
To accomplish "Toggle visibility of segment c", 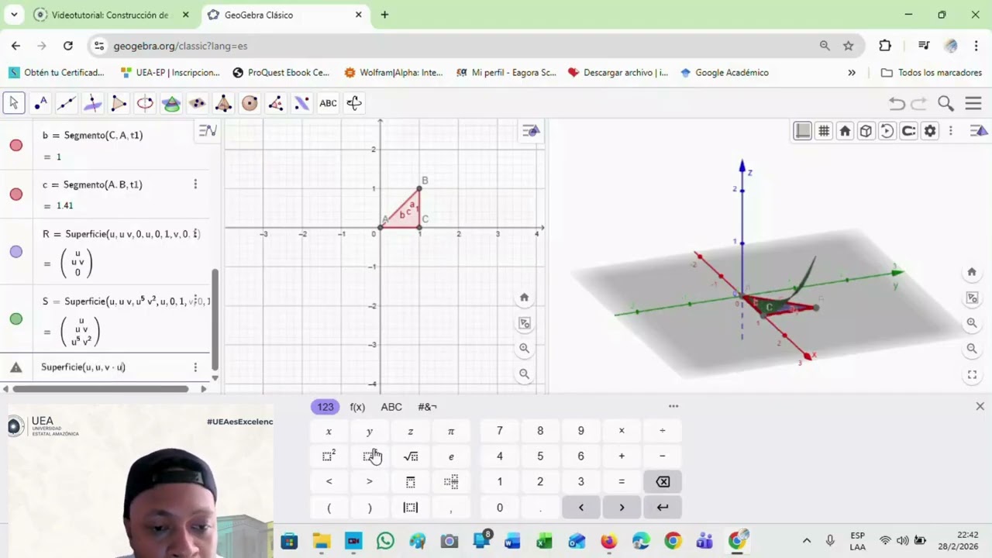I will click(15, 195).
